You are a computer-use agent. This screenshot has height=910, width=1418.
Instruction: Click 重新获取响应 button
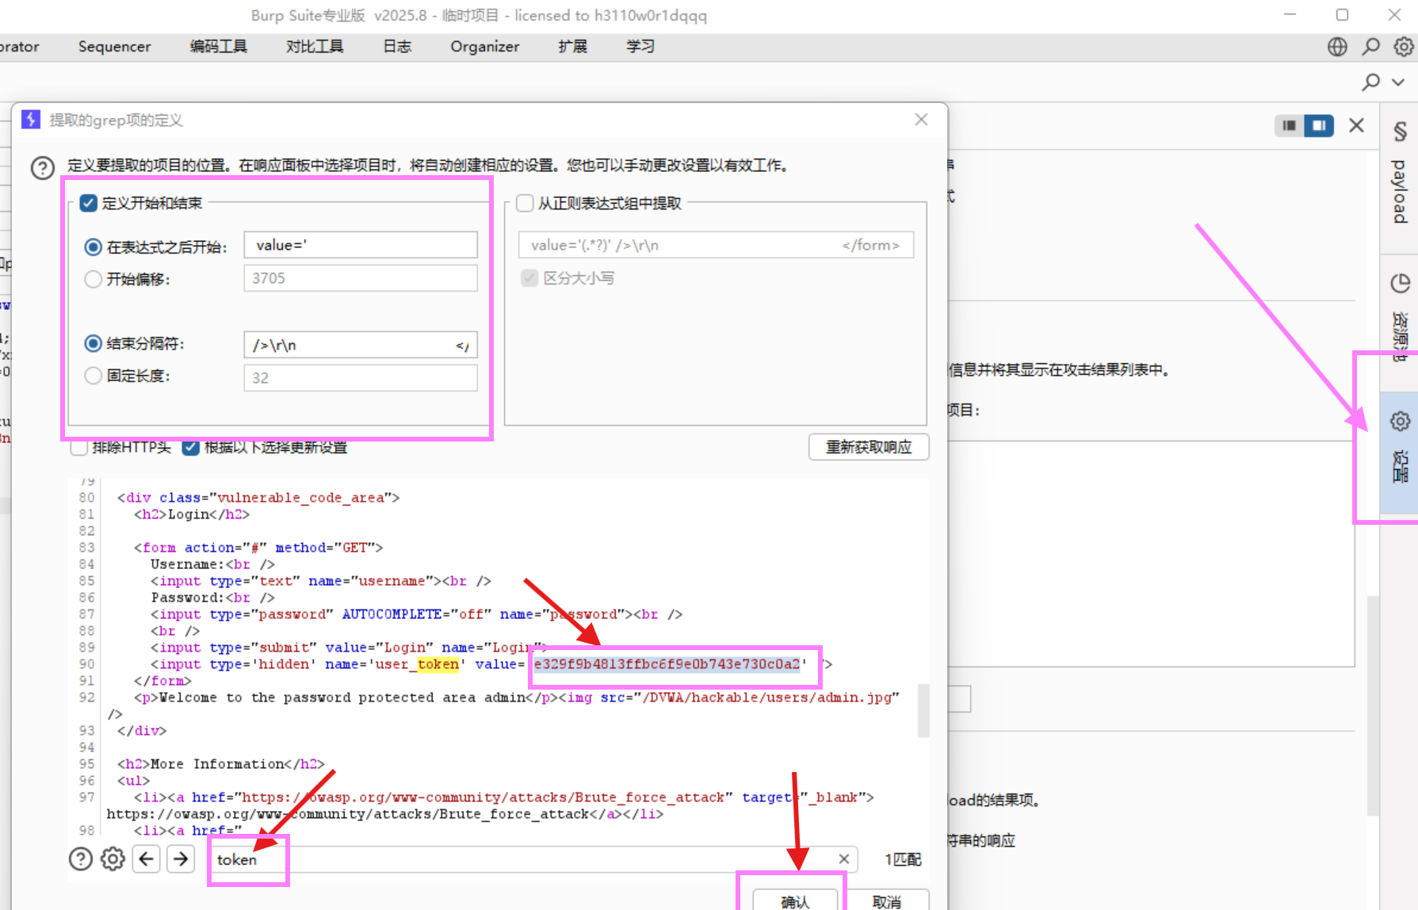[x=869, y=447]
